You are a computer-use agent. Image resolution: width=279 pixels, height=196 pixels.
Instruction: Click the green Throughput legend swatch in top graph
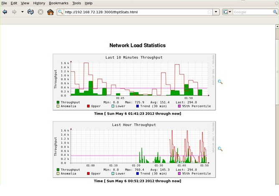click(58, 102)
